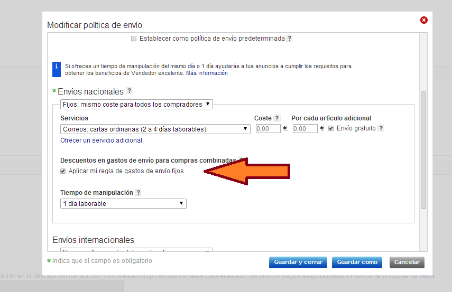
Task: Click help icon next to Tiempo de manipulación
Action: (x=139, y=193)
